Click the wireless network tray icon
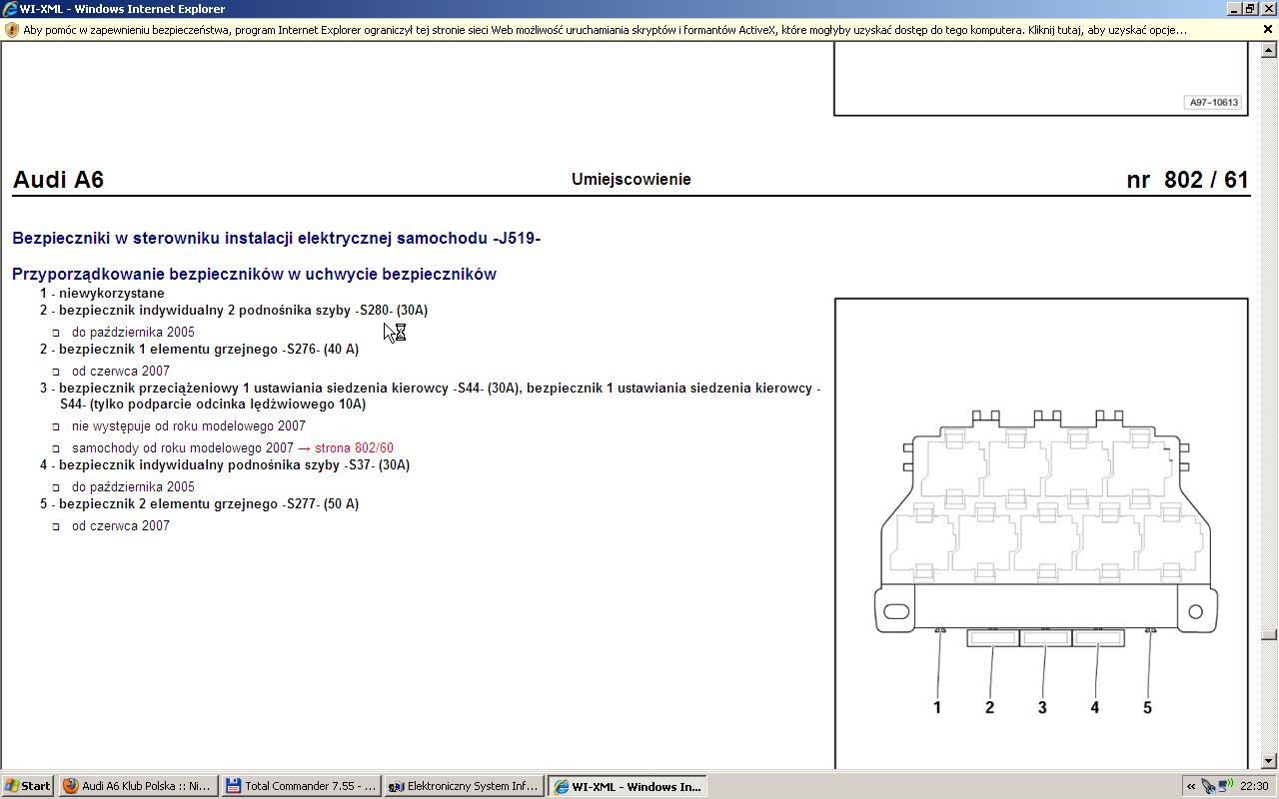1279x799 pixels. 1224,786
